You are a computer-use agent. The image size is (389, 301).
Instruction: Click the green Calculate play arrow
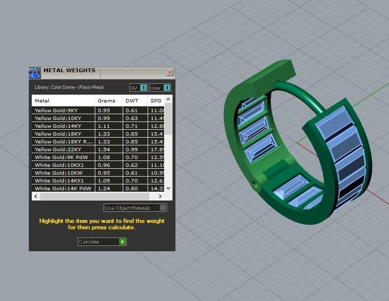123,241
